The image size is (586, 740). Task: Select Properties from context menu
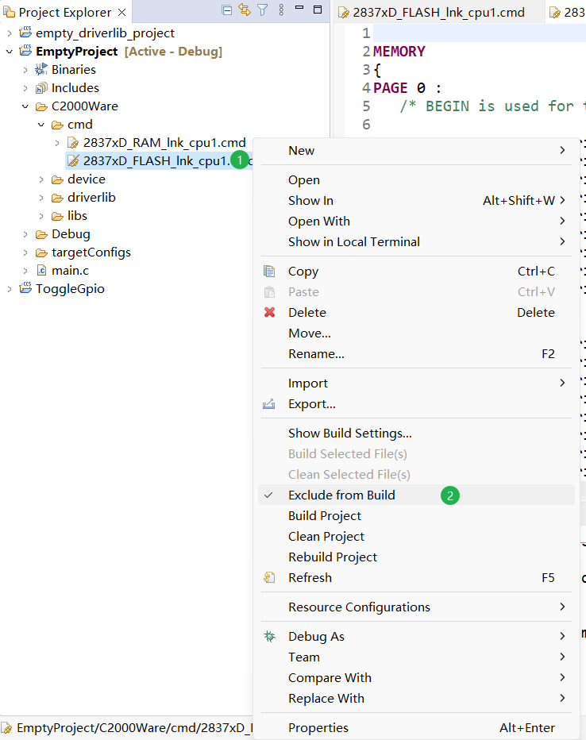[318, 728]
